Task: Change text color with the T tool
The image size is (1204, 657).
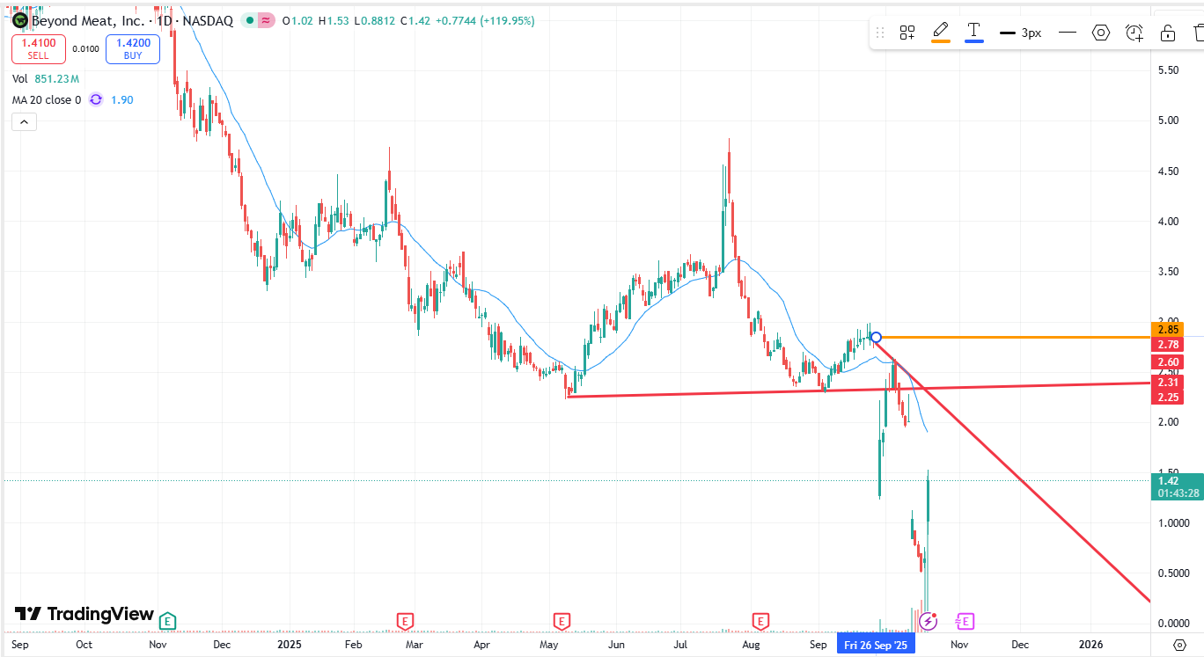Action: 974,33
